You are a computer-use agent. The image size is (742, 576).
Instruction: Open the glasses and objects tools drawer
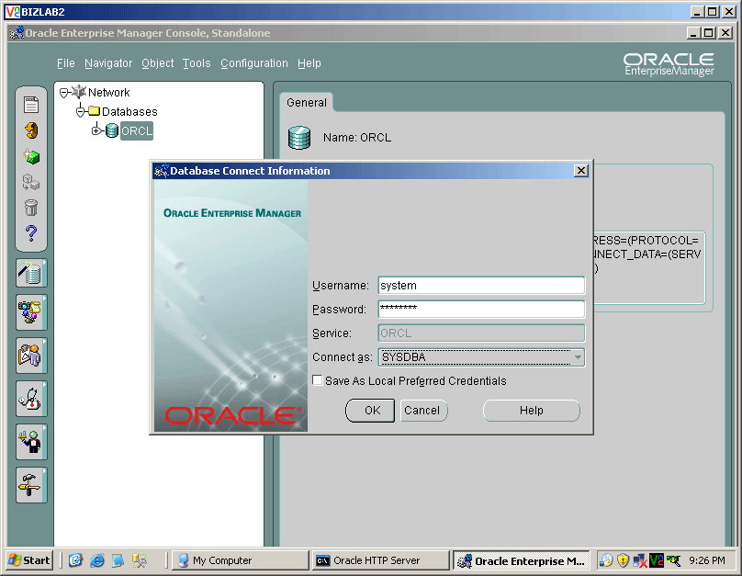[31, 312]
